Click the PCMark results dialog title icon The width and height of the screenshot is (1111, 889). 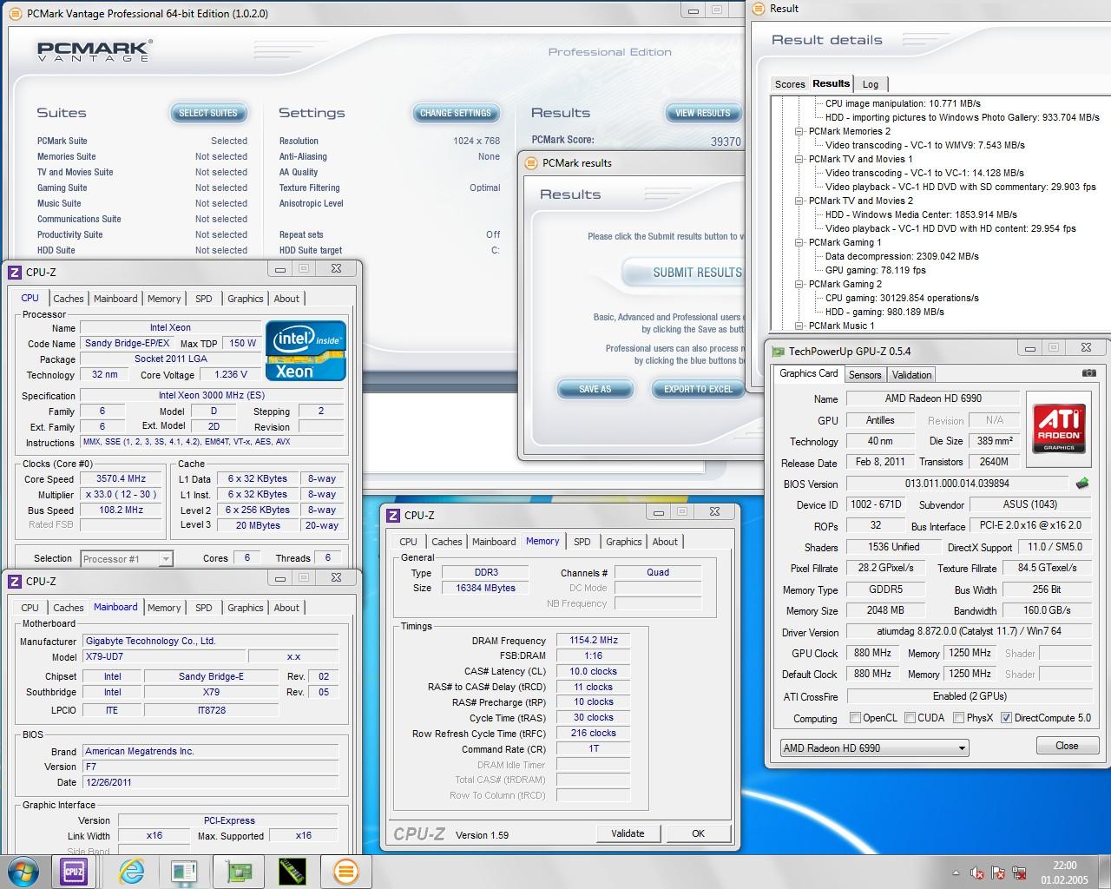pos(531,163)
